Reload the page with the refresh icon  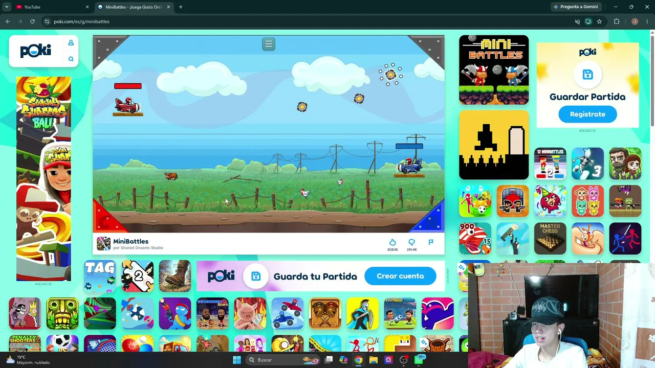32,21
